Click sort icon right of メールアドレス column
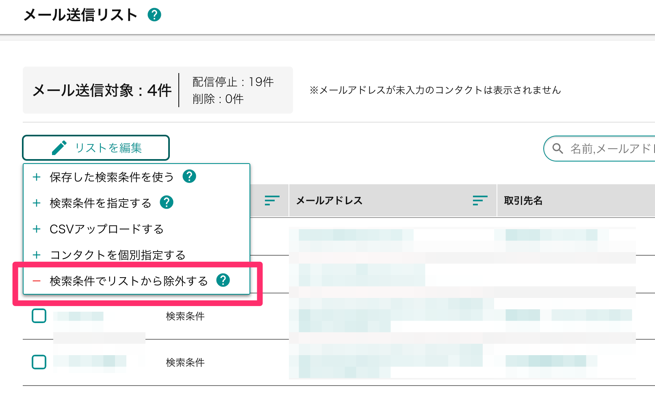655x401 pixels. (x=480, y=200)
